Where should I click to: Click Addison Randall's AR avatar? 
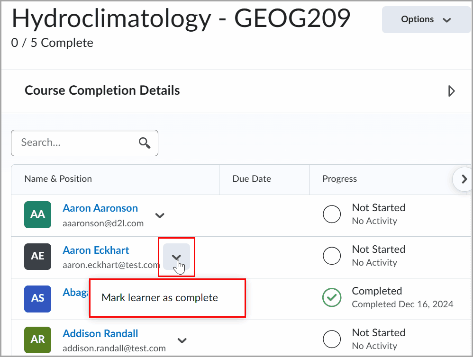37,339
